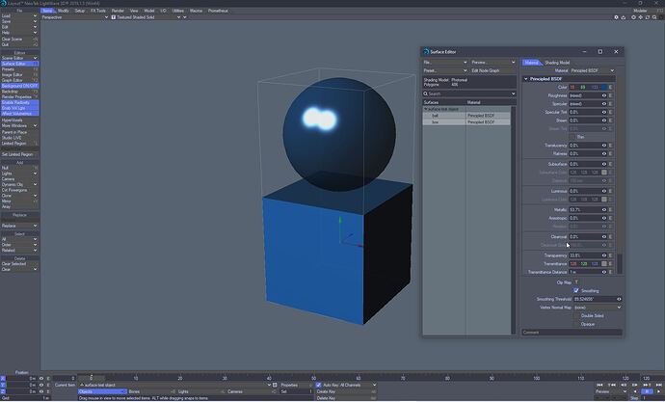This screenshot has height=402, width=665.
Task: Click frame 0 marker on timeline
Action: point(92,378)
